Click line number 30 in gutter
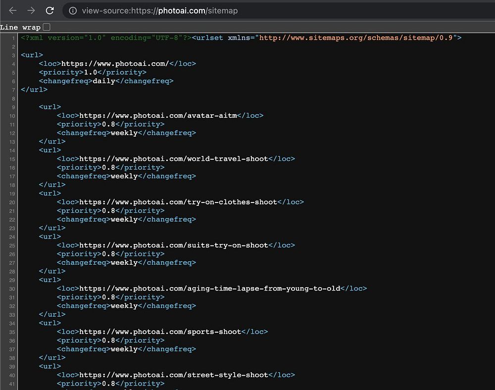 tap(12, 289)
